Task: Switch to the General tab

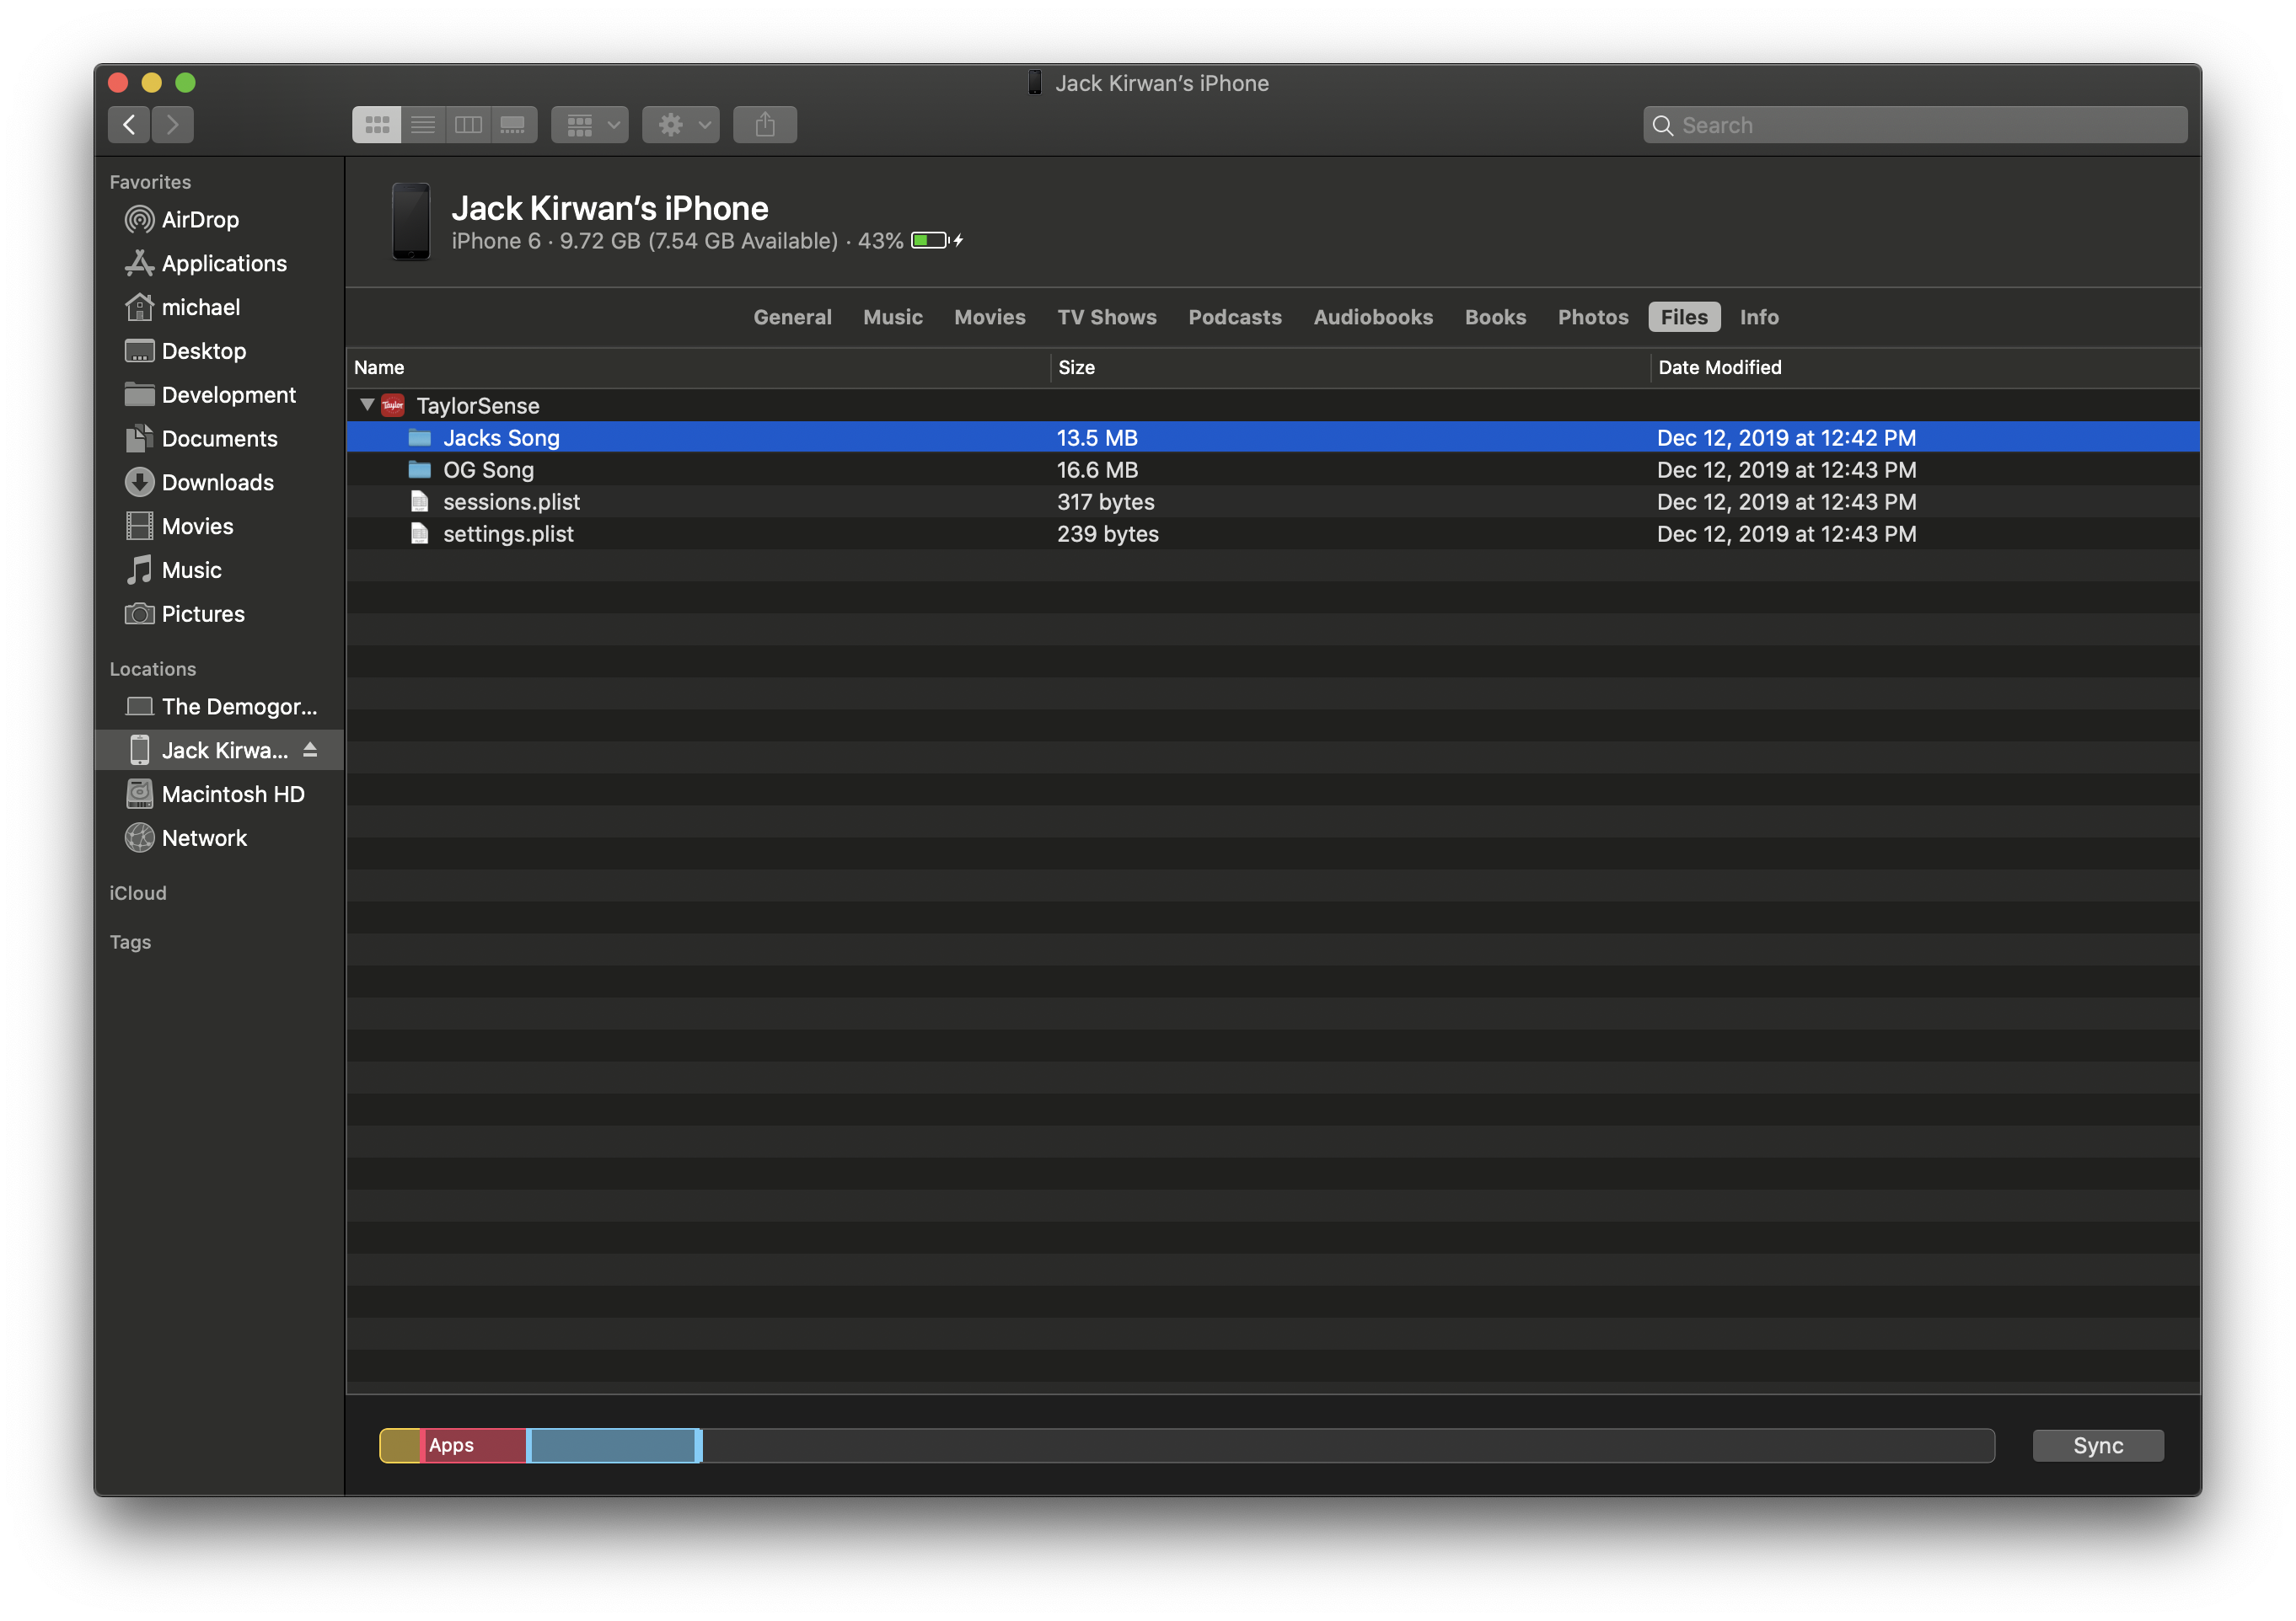Action: [x=792, y=317]
